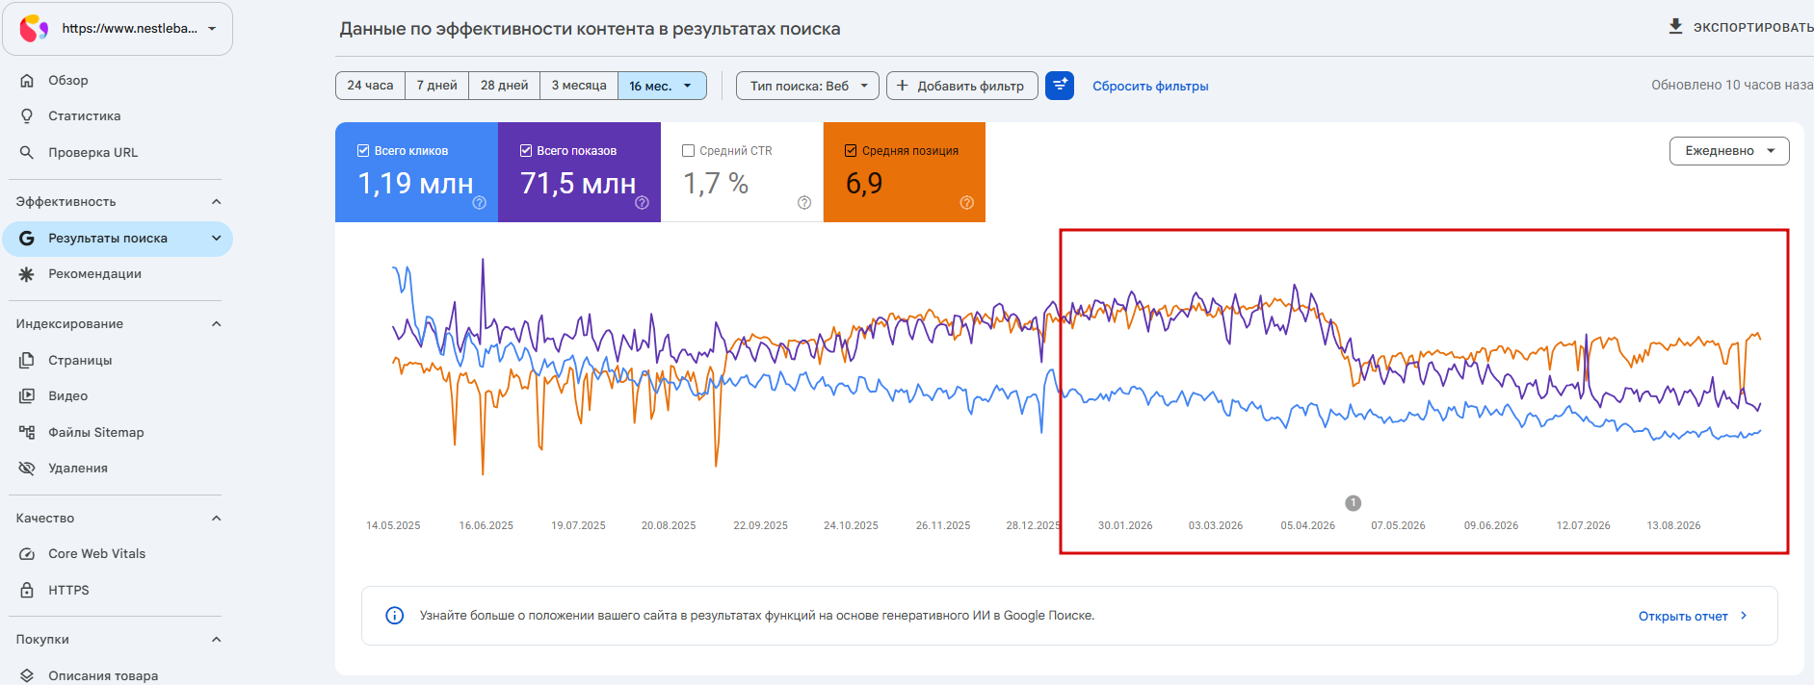Collapse the Индексирование sidebar section
This screenshot has height=685, width=1814.
click(216, 324)
